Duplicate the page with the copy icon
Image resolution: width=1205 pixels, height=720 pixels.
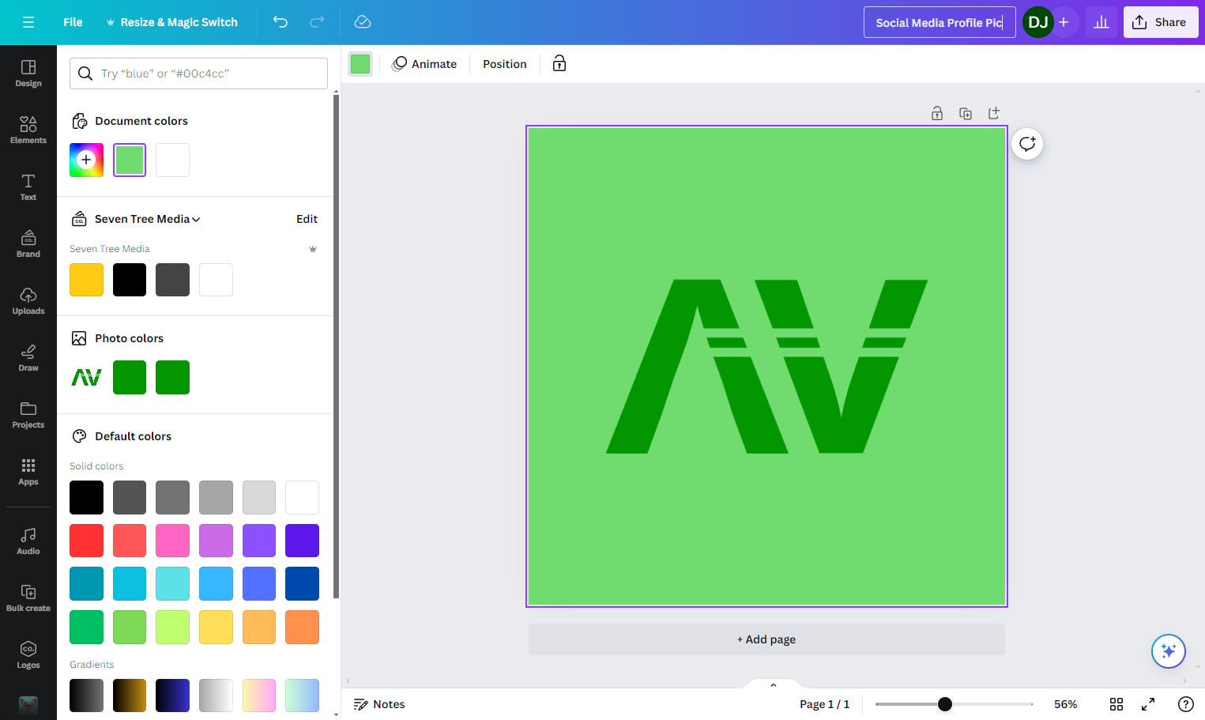966,114
